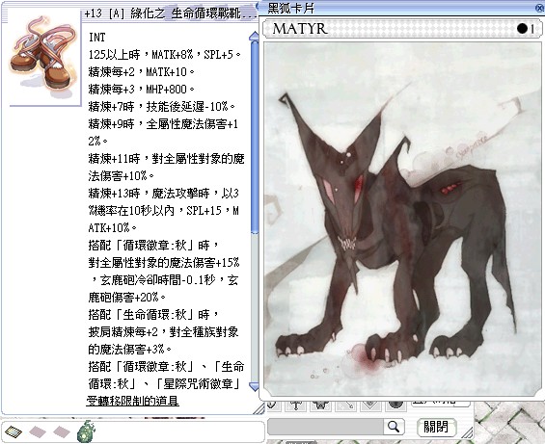This screenshot has width=545, height=444.
Task: Click the MATYR card illustration
Action: click(x=401, y=219)
